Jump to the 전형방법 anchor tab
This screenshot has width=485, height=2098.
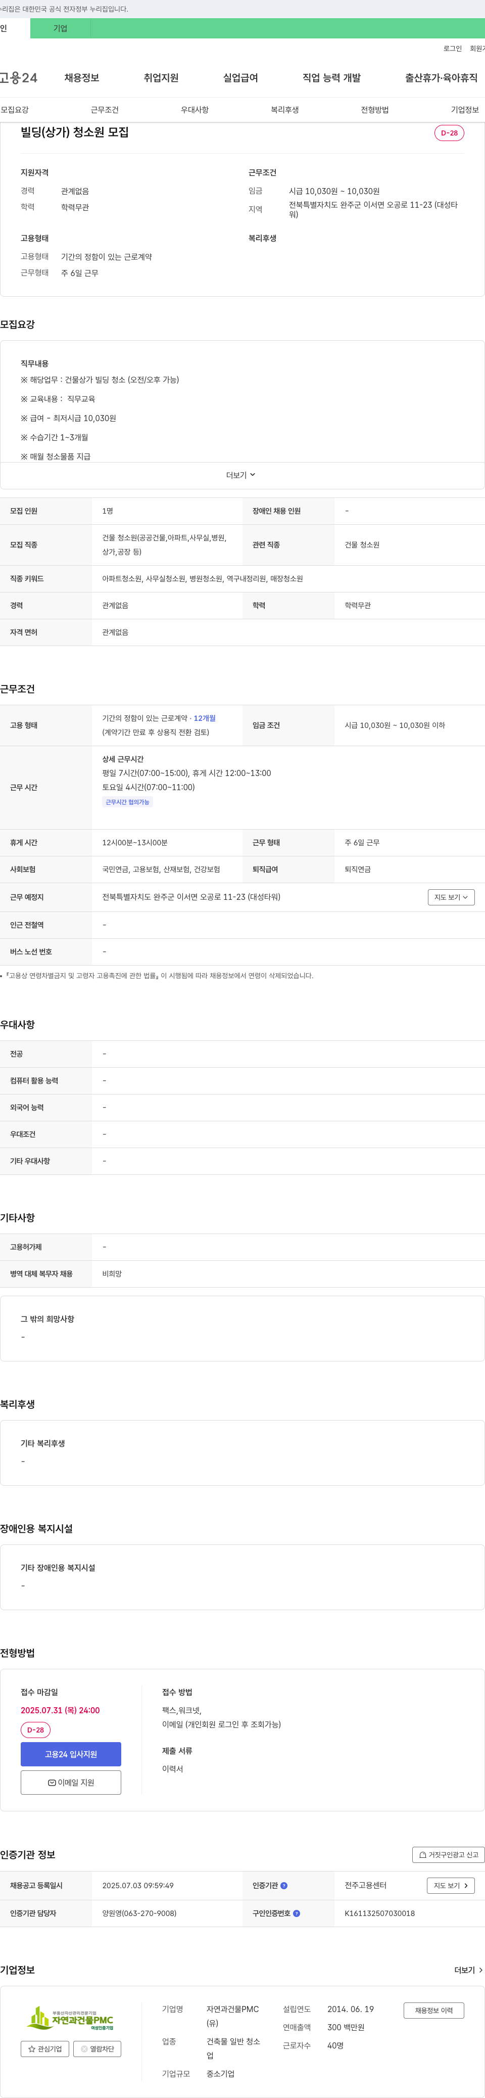coord(375,110)
